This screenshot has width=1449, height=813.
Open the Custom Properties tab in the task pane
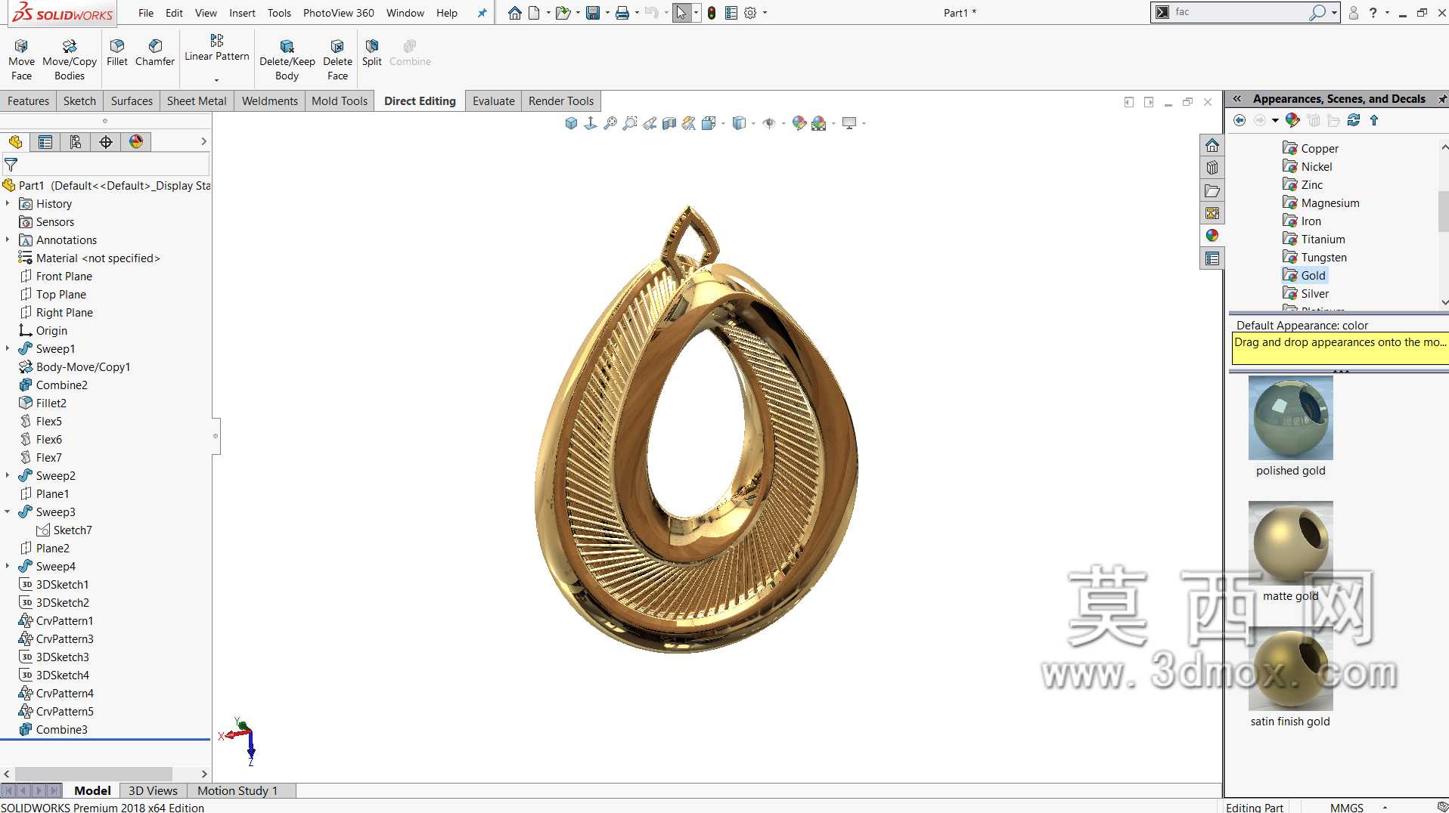pos(1212,258)
